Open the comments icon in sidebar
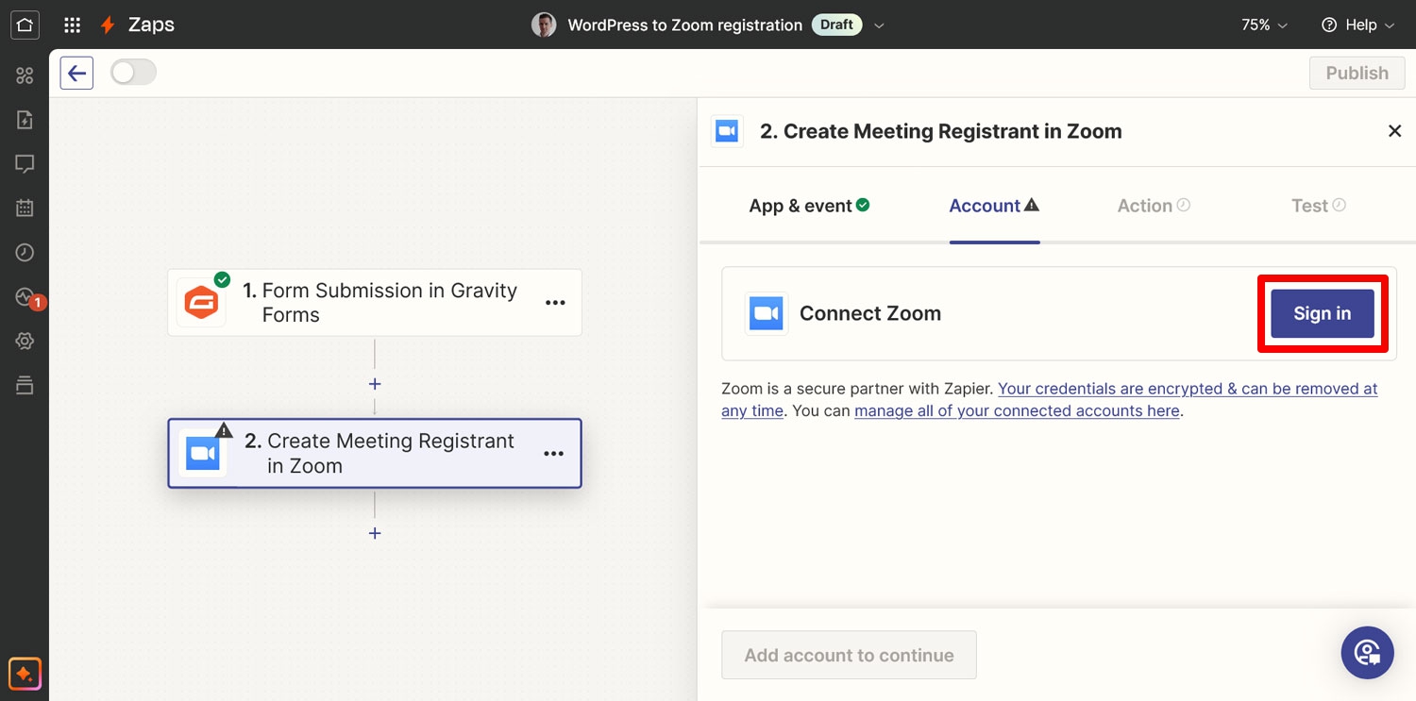The height and width of the screenshot is (701, 1416). click(x=25, y=164)
